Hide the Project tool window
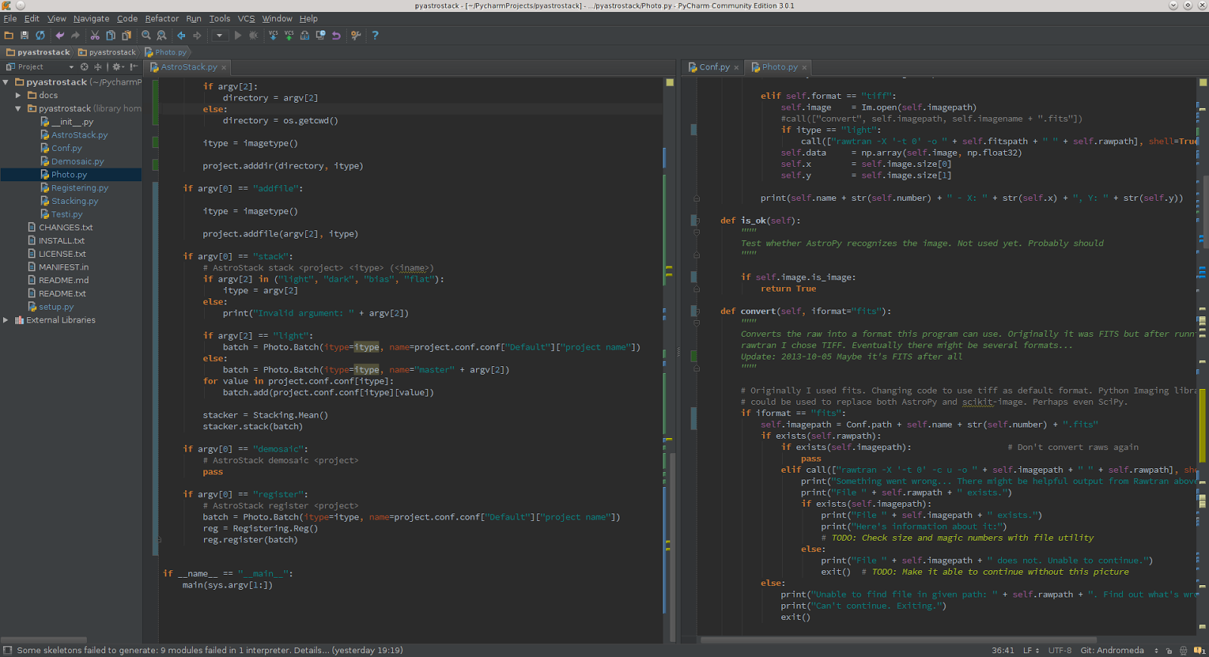Viewport: 1209px width, 657px height. tap(134, 67)
